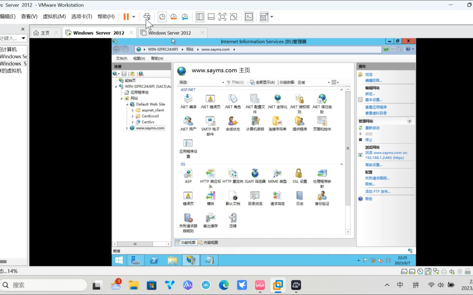This screenshot has height=295, width=473.
Task: Expand the www.sayms.com tree node
Action: [127, 128]
